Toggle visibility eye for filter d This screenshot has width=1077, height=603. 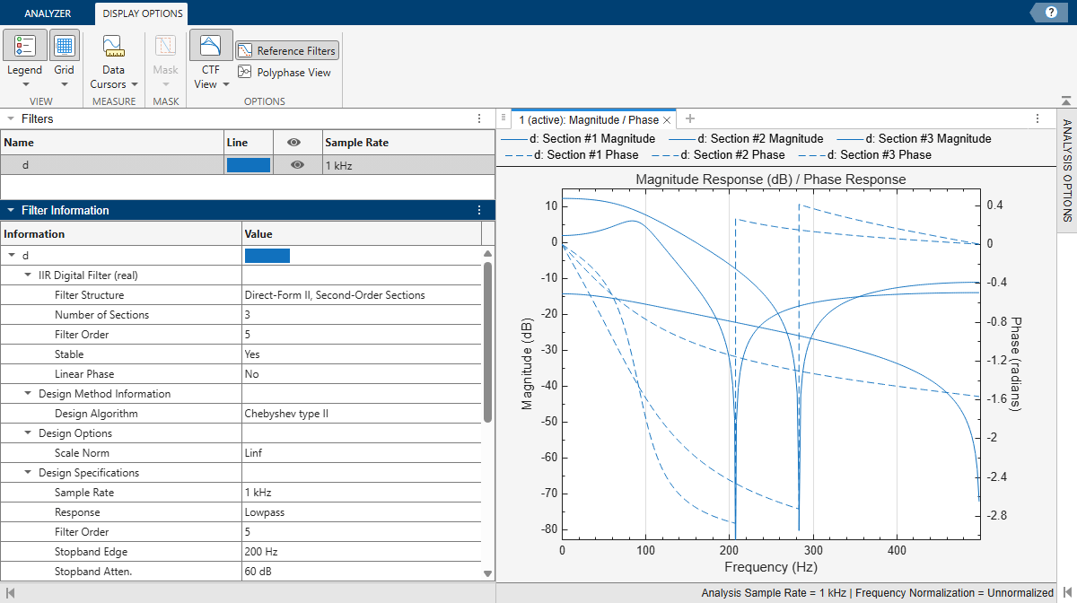pos(297,165)
